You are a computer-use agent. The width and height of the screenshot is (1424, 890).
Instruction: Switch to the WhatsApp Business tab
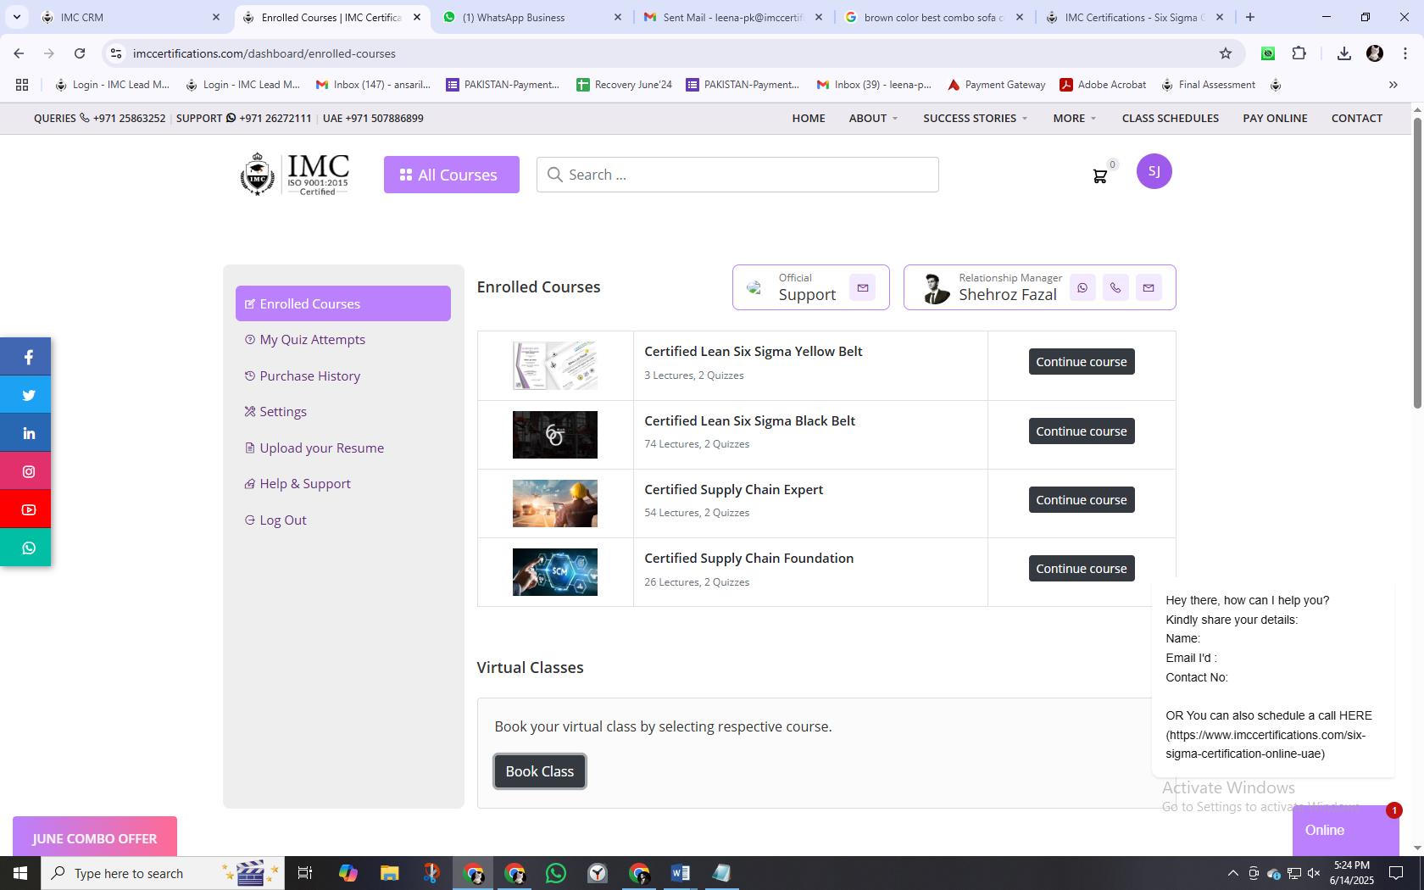click(x=533, y=17)
